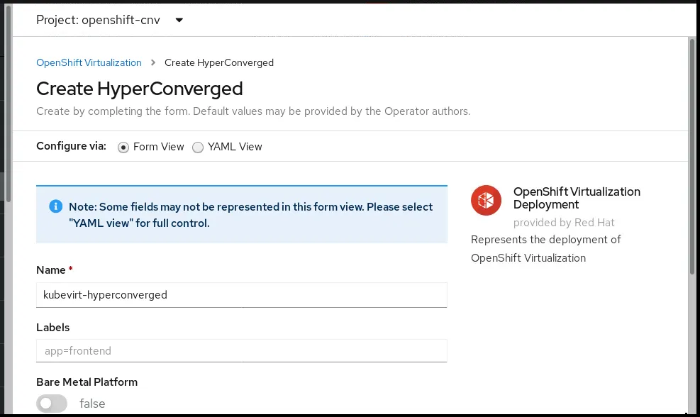Click the OpenShift Virtualization breadcrumb link
The image size is (700, 417).
[89, 62]
